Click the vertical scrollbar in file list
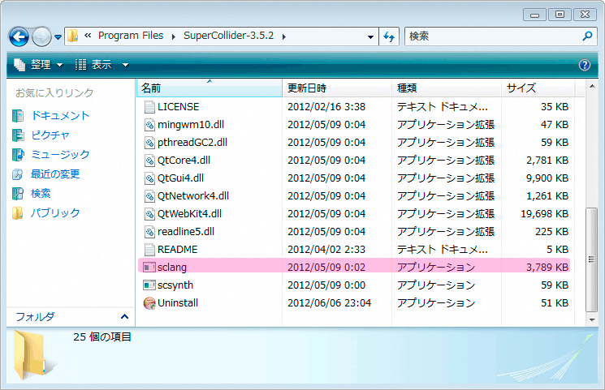This screenshot has width=605, height=390. [589, 259]
